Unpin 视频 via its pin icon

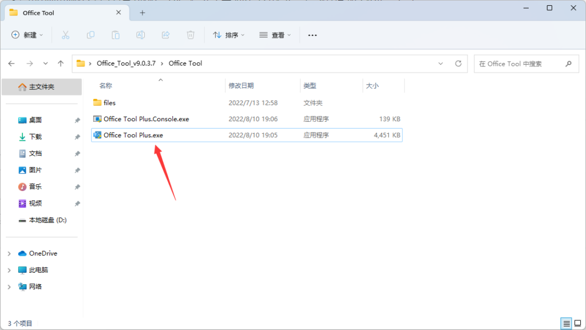[x=77, y=204]
